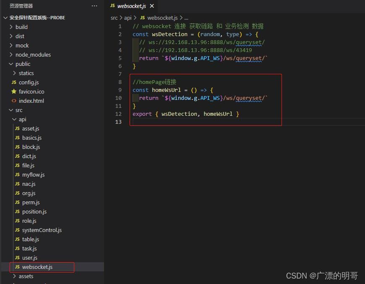Click the JS icon in the breadcrumb

[x=143, y=18]
